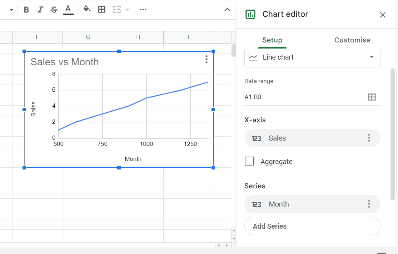
Task: Collapse the toolbar with the chevron
Action: 228,10
